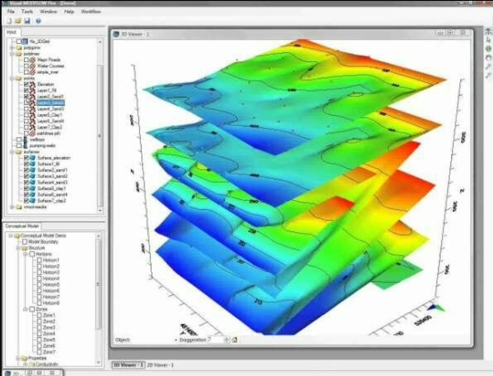Collapse the surfaces folder node
The height and width of the screenshot is (376, 493).
pyautogui.click(x=12, y=152)
